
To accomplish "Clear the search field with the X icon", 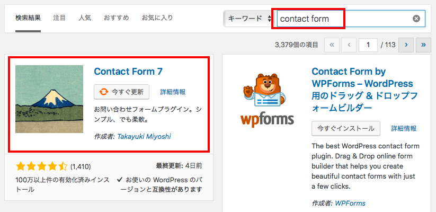I will (x=416, y=19).
